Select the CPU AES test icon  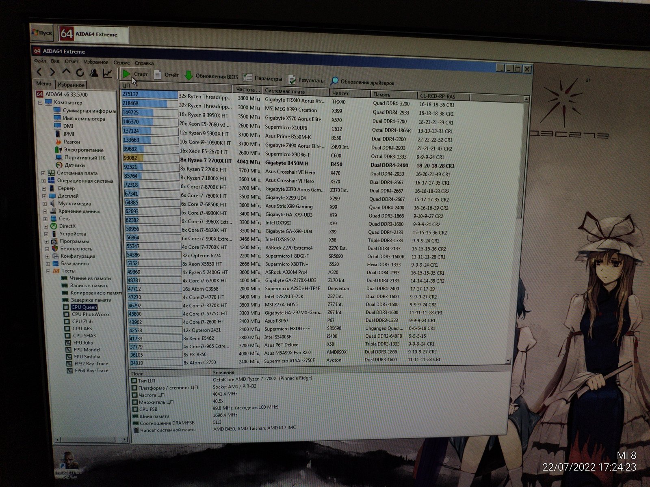coord(67,329)
